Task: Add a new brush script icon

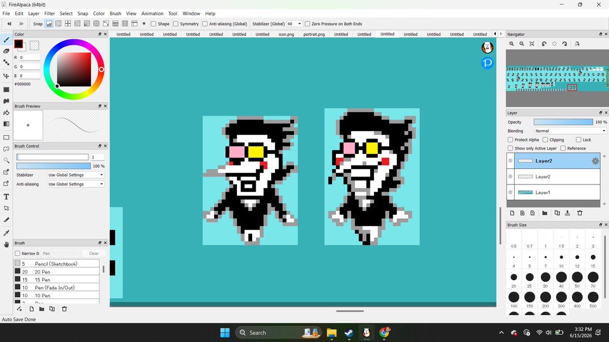Action: [x=19, y=309]
